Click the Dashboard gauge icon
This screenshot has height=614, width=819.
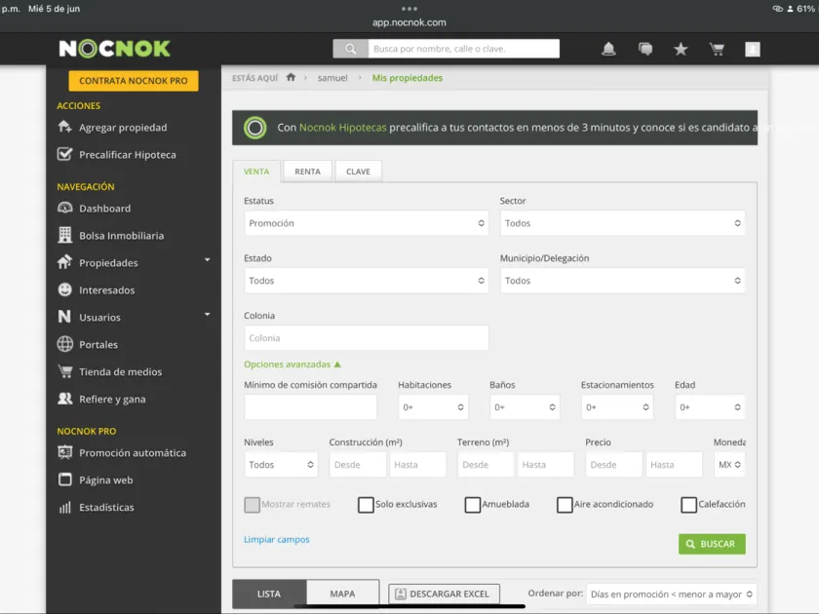64,208
